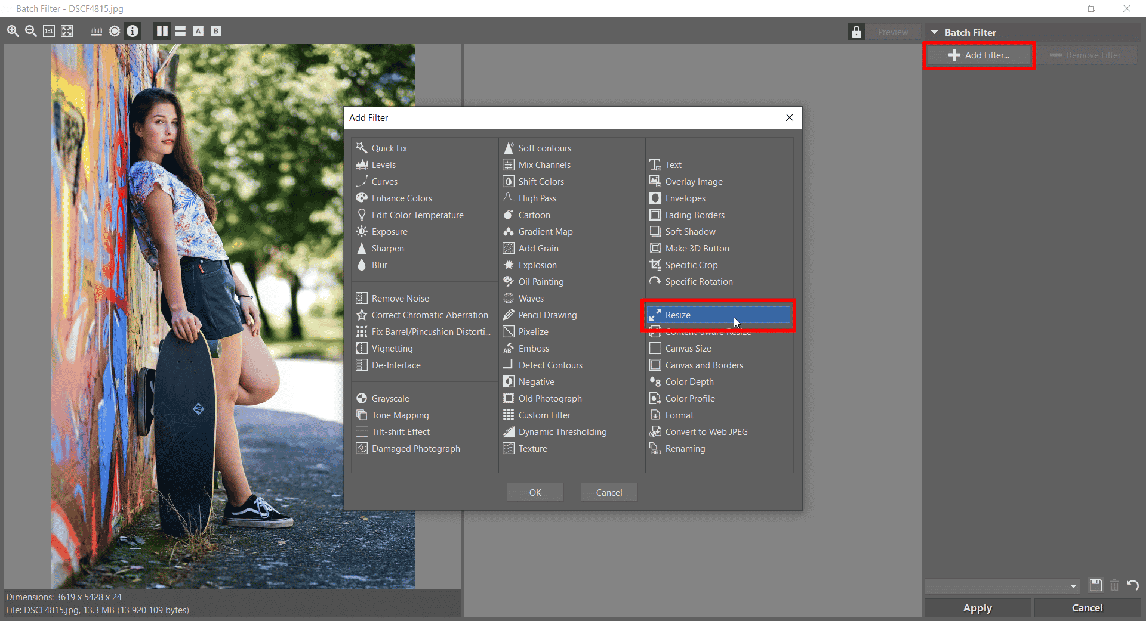Confirm with OK in Add Filter dialog
The image size is (1146, 621).
click(535, 493)
